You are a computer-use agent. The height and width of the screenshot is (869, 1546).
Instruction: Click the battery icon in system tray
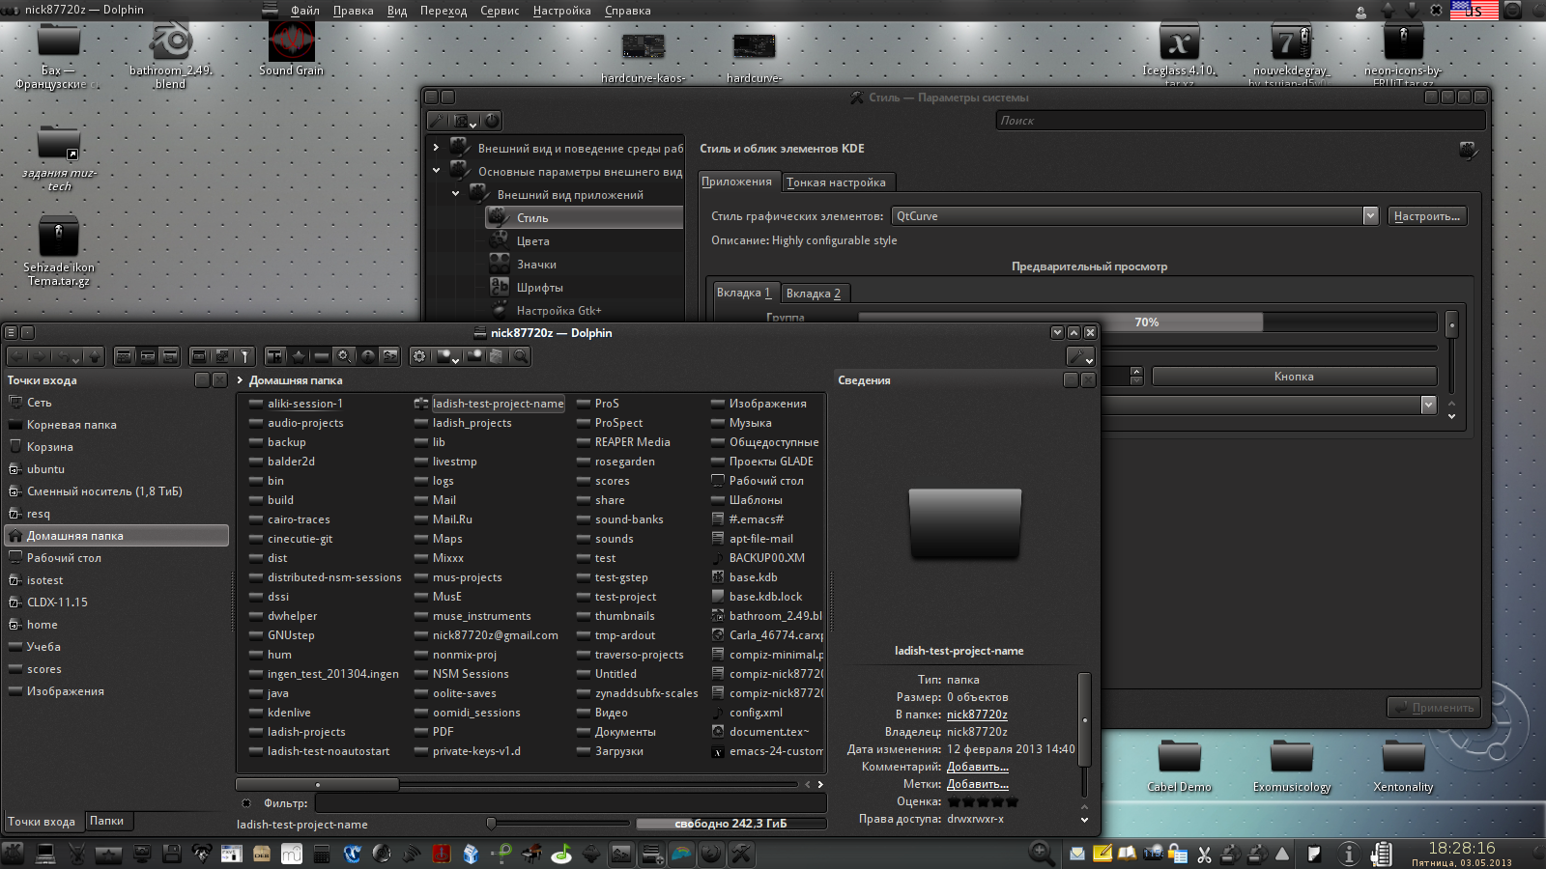click(1382, 854)
